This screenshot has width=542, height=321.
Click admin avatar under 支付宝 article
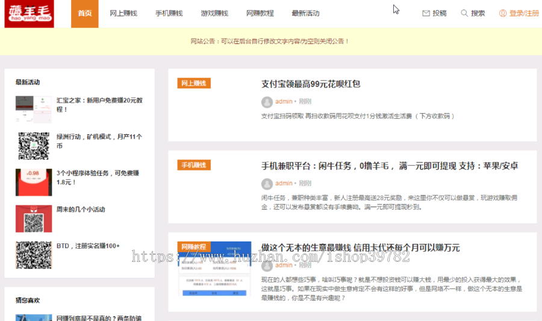267,102
